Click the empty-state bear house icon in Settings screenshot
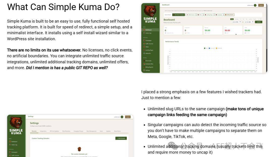The image size is (272, 157). (x=79, y=149)
